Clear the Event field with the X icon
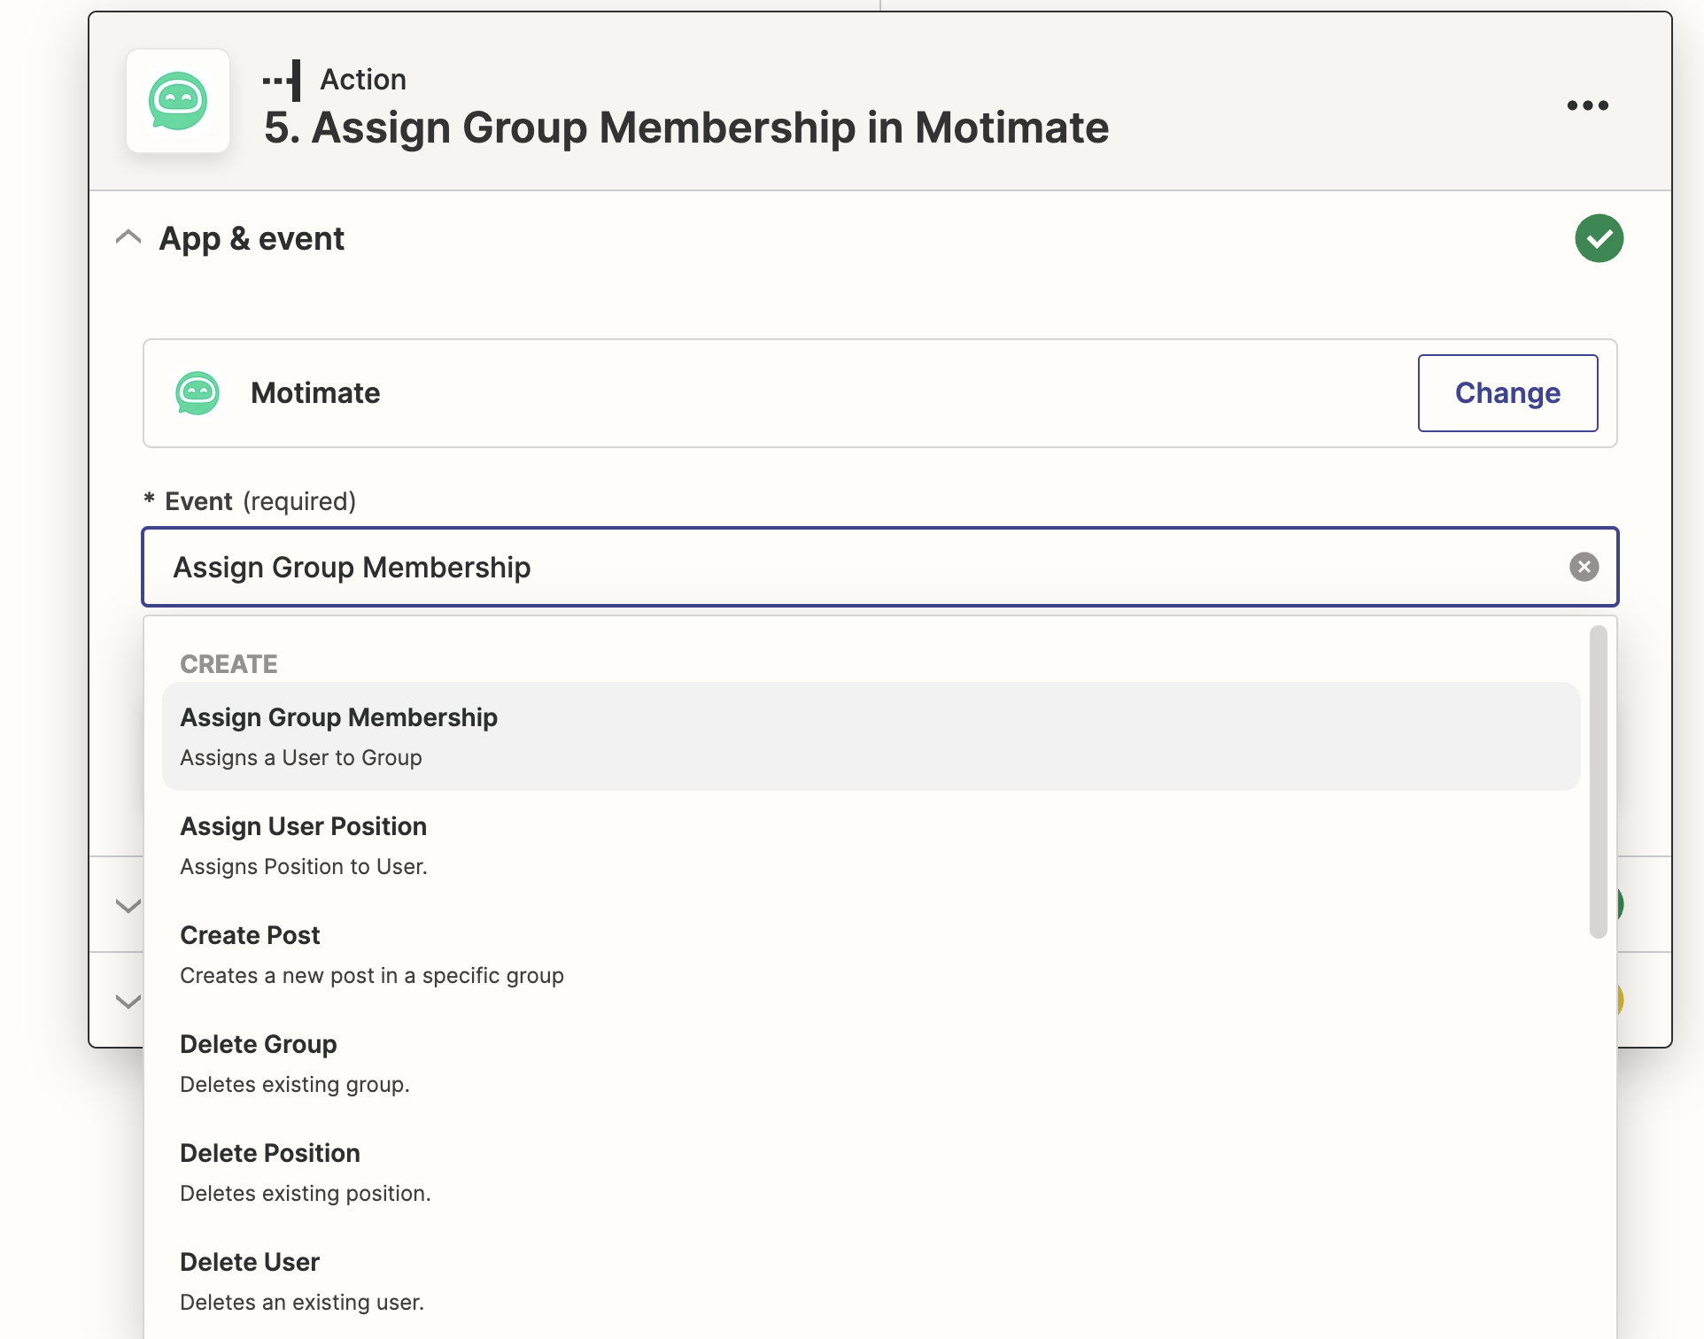Viewport: 1704px width, 1339px height. tap(1584, 567)
